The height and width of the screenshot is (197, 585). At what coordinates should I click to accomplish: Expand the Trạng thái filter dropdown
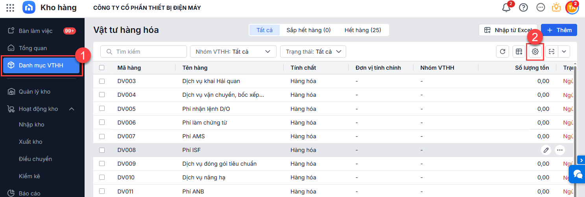[312, 51]
